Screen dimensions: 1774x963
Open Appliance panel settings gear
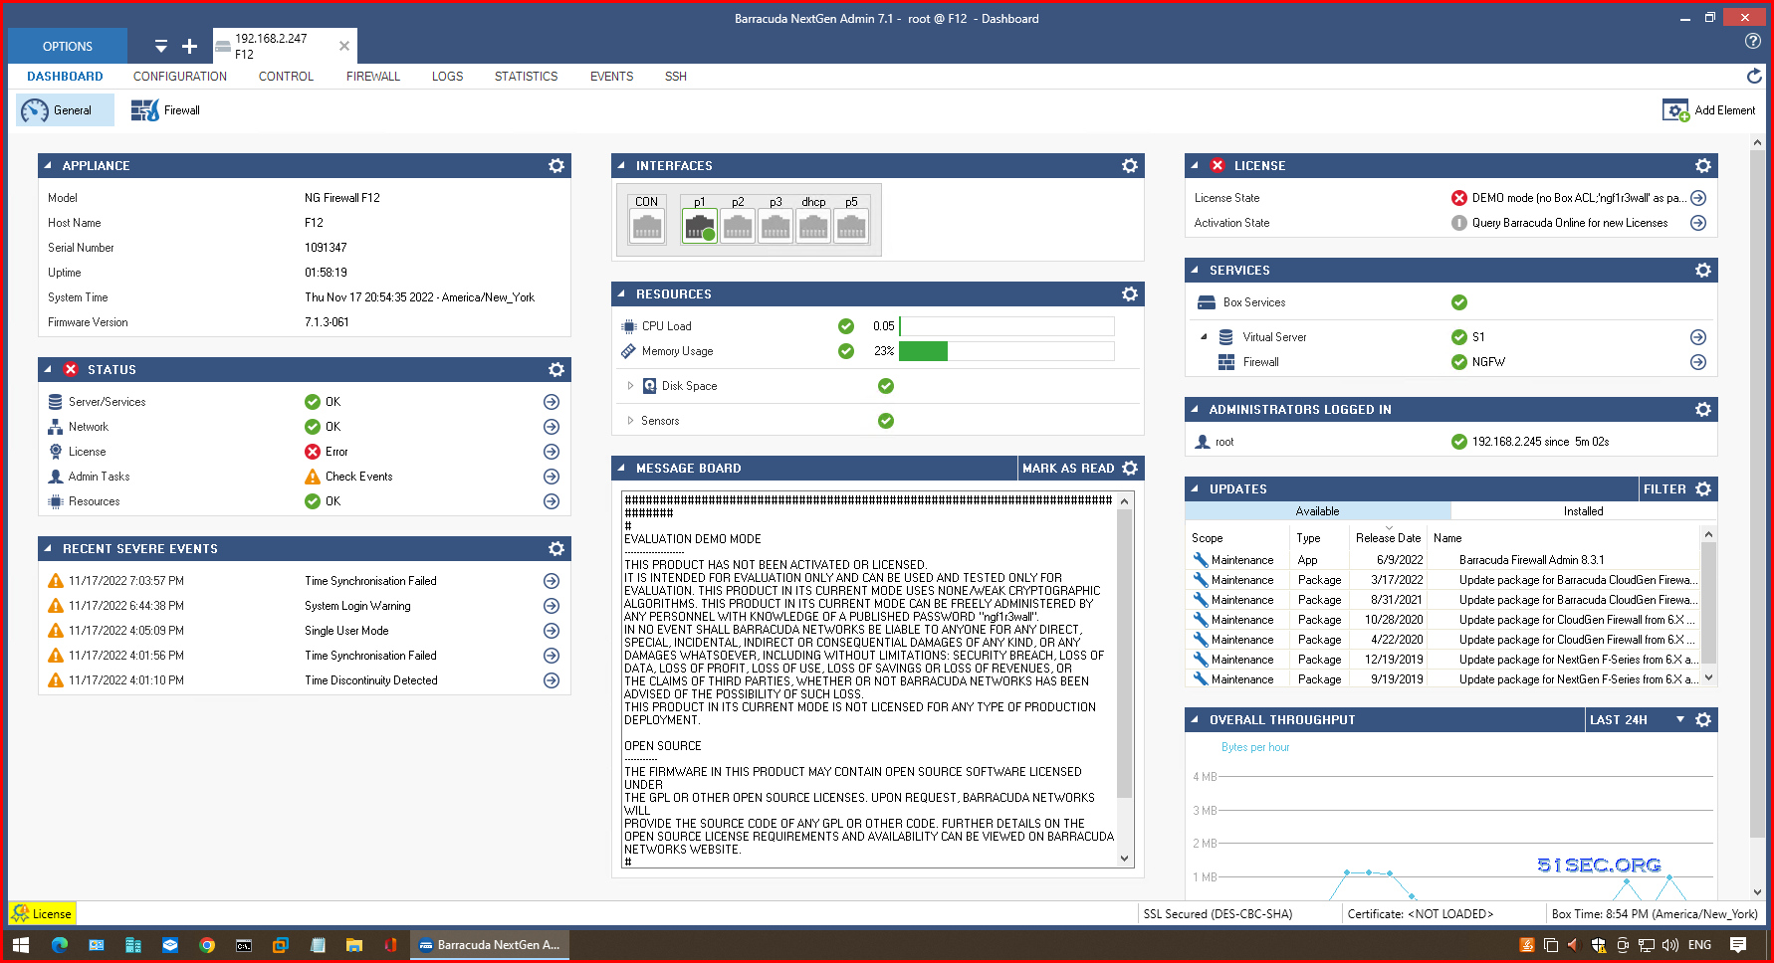pyautogui.click(x=556, y=166)
